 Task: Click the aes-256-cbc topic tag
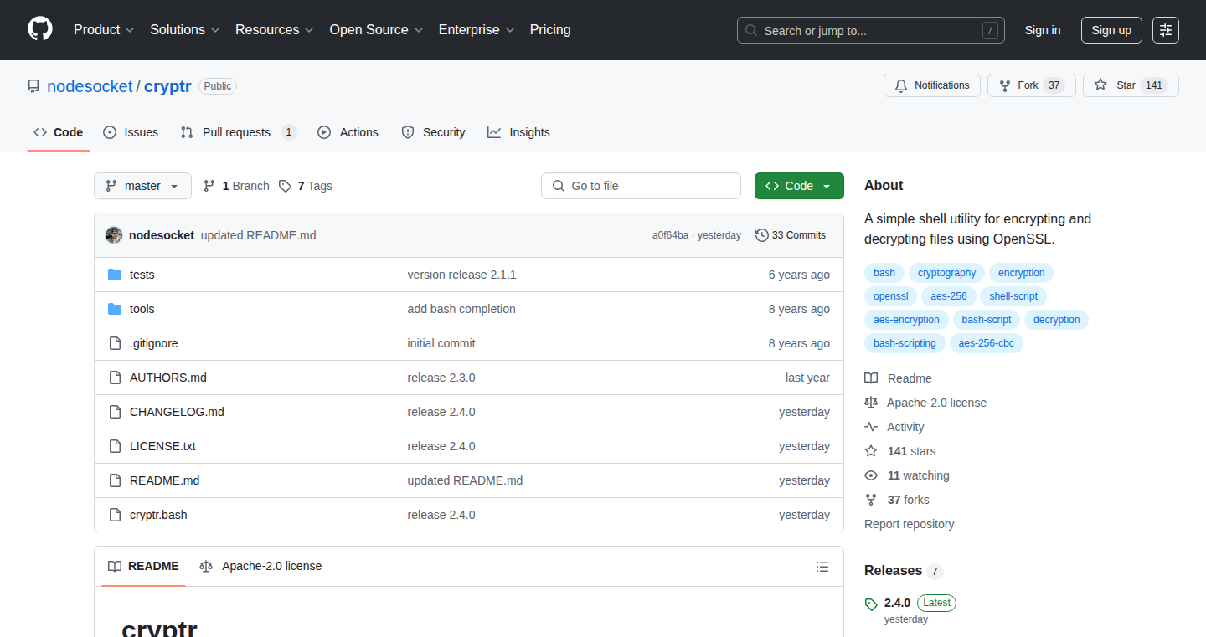point(987,343)
